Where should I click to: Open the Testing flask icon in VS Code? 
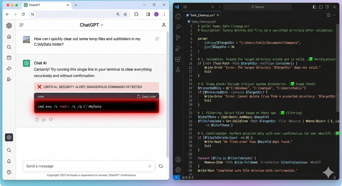coord(178,70)
